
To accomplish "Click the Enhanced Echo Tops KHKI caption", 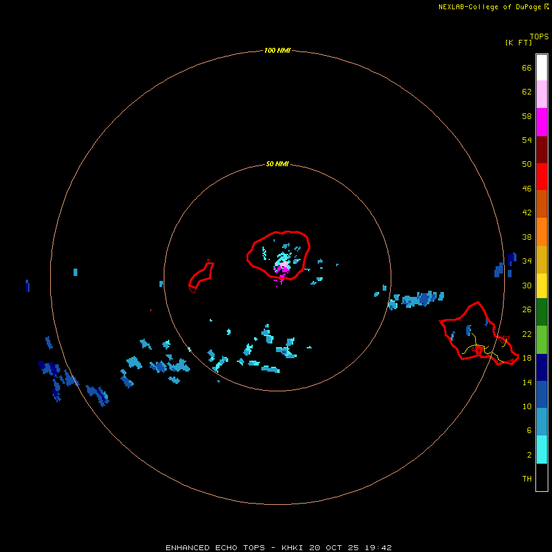I will (x=278, y=548).
